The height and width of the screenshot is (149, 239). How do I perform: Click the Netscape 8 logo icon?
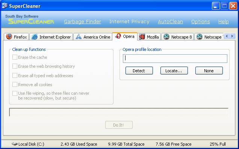pos(166,37)
